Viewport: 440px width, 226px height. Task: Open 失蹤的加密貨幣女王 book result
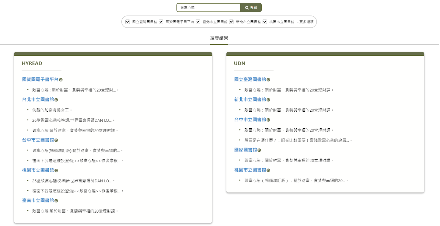coord(51,110)
